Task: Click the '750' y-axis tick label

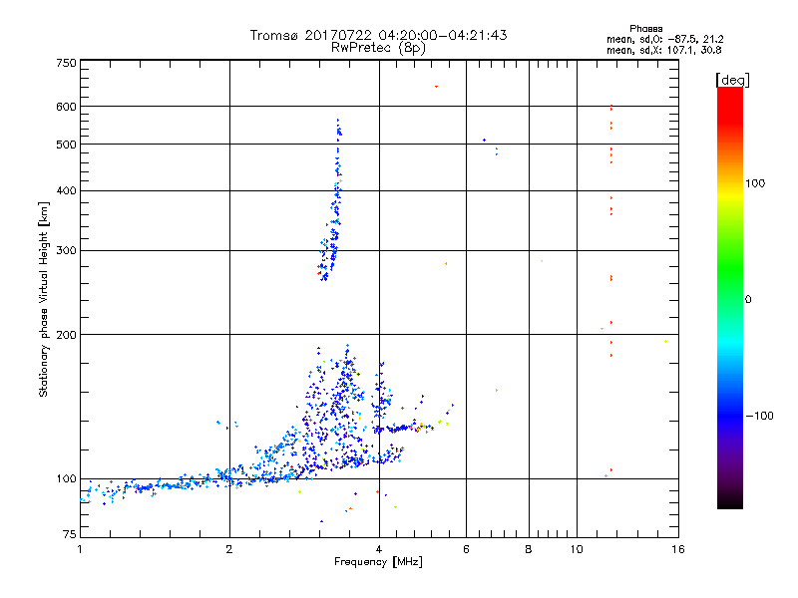Action: pos(66,63)
